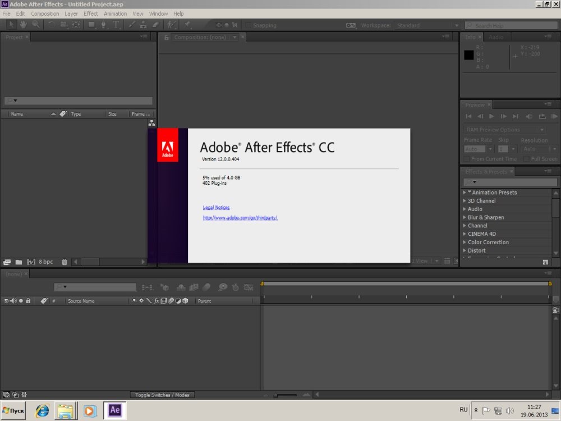The image size is (561, 421).
Task: Click the trash icon in Project panel
Action: coord(65,262)
